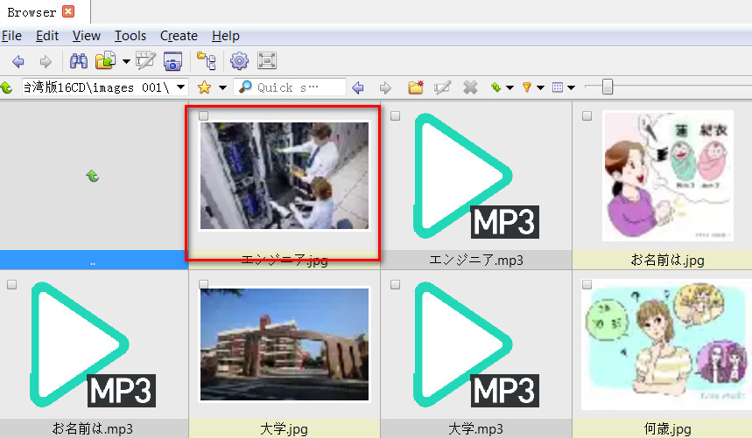Viewport: 752px width, 438px height.
Task: Close the Browser tab
Action: coord(69,12)
